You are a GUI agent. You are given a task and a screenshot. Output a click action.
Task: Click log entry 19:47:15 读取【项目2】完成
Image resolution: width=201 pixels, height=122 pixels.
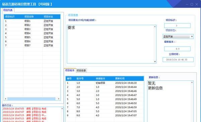click(24, 119)
